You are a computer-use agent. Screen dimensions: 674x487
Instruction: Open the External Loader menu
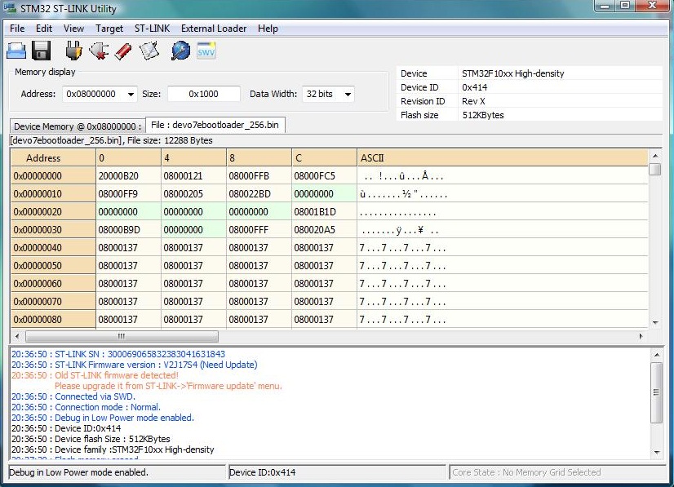pyautogui.click(x=214, y=29)
